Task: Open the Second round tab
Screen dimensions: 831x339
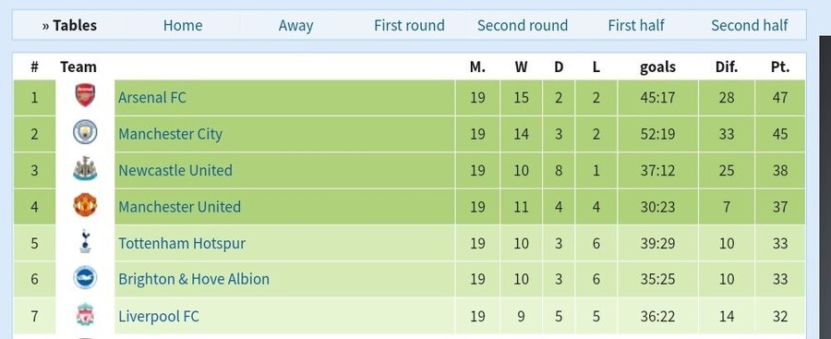Action: [x=523, y=26]
